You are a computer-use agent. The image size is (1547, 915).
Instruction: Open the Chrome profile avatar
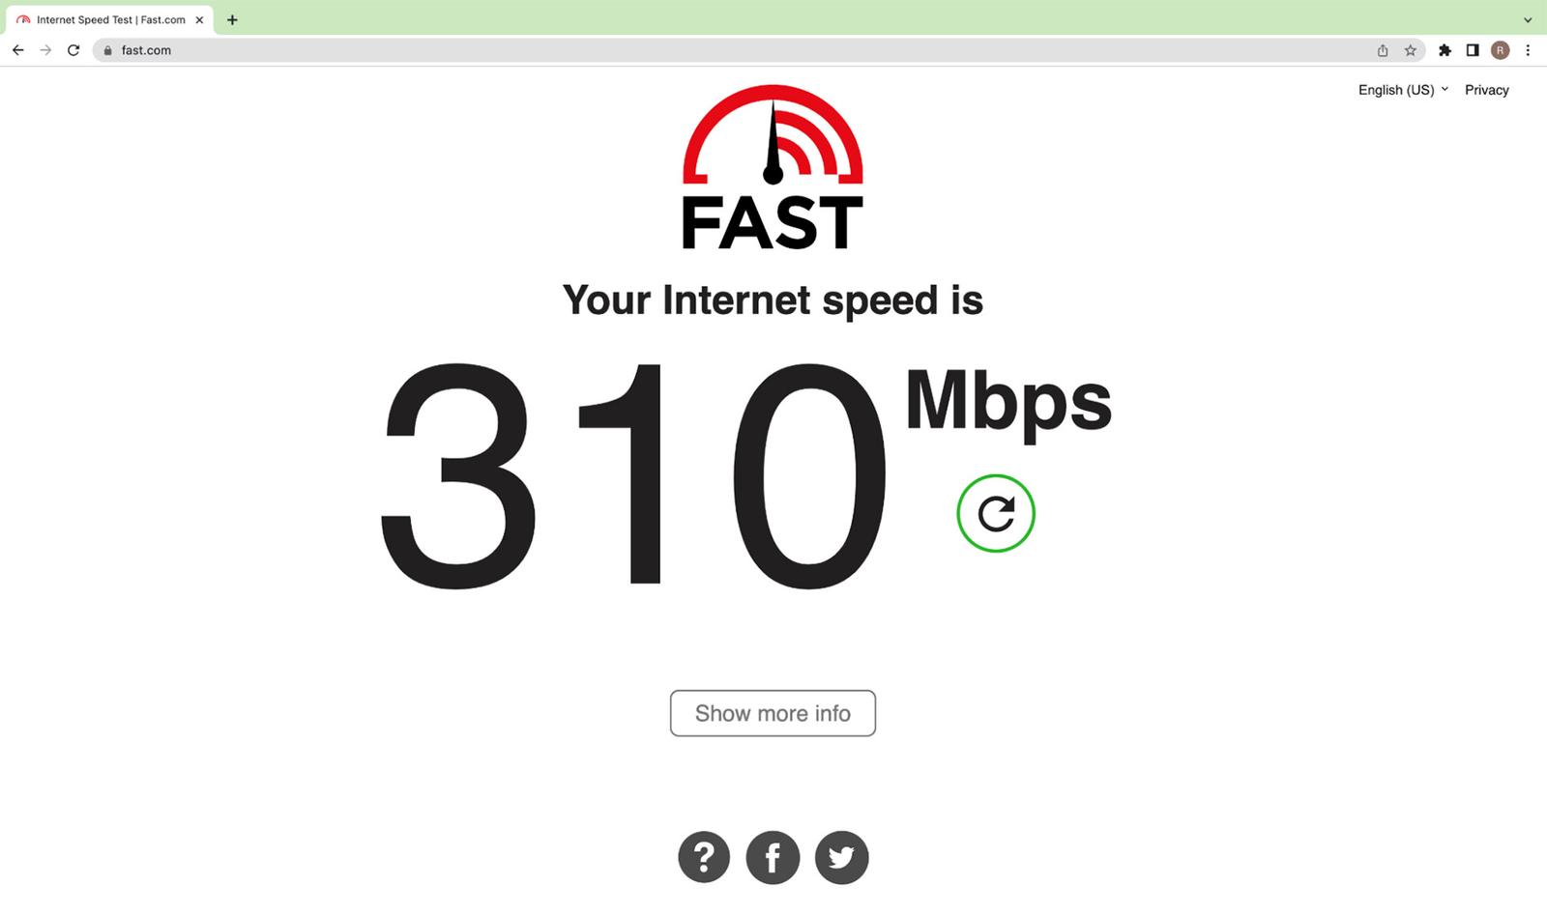click(1500, 50)
